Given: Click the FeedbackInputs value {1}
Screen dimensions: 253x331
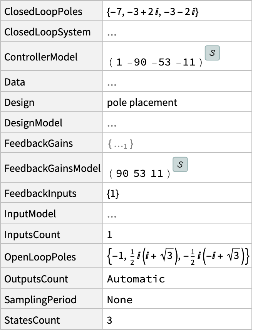Looking at the screenshot, I should tap(113, 194).
